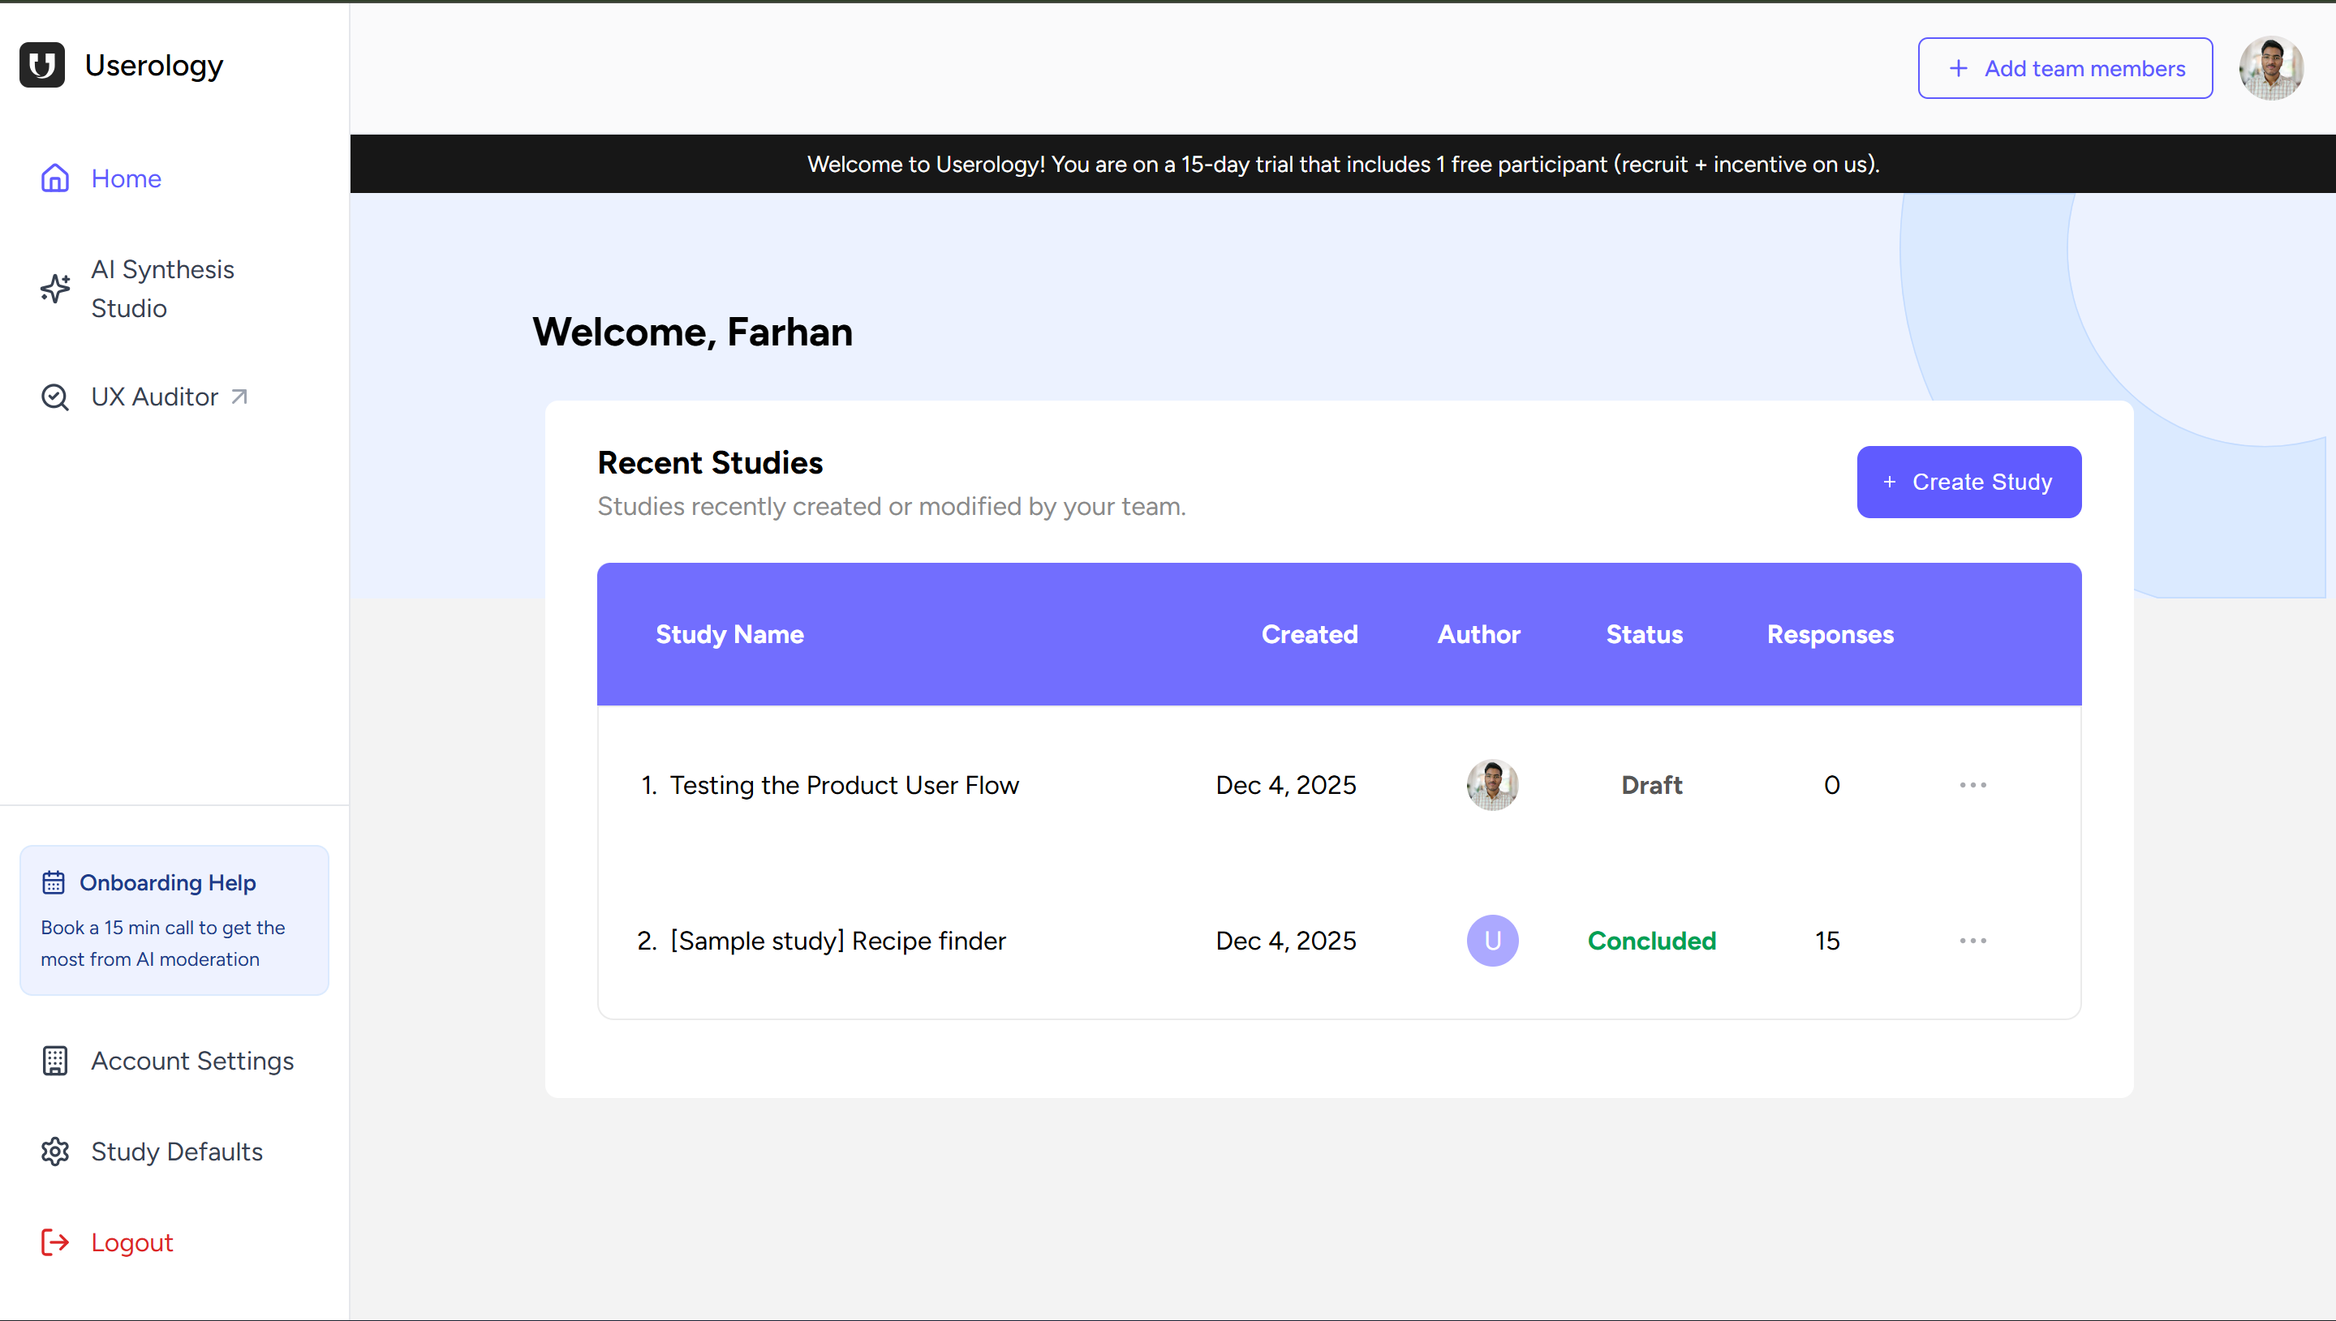Image resolution: width=2336 pixels, height=1321 pixels.
Task: Open the Onboarding Help booking card
Action: pyautogui.click(x=174, y=919)
